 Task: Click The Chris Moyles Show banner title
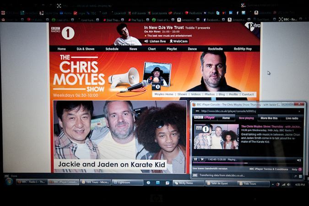pyautogui.click(x=79, y=74)
